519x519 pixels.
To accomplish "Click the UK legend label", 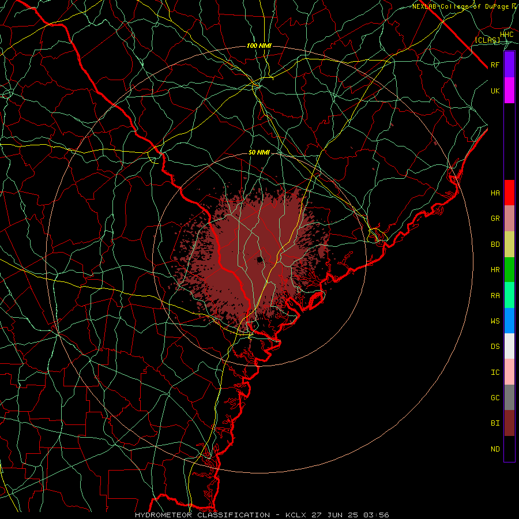I will click(495, 91).
